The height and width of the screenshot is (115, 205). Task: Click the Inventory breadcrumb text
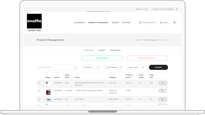[x=165, y=40]
